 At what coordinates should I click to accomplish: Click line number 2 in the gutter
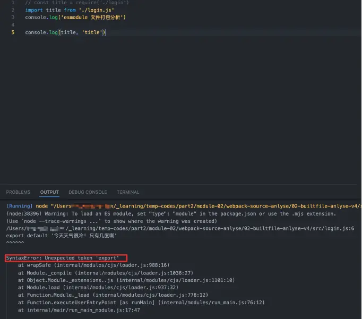tap(13, 10)
